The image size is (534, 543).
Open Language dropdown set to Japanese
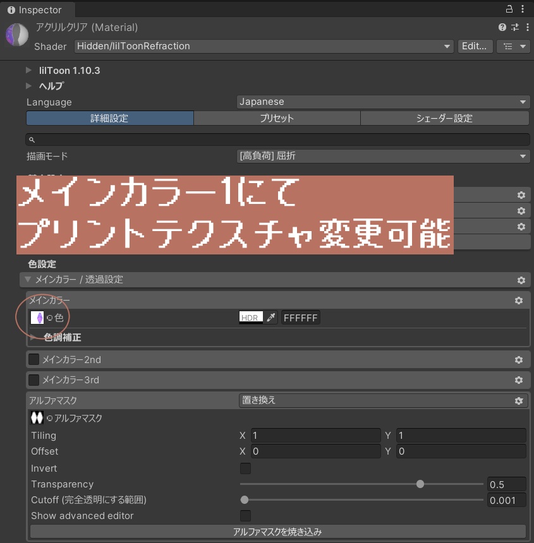click(x=383, y=102)
